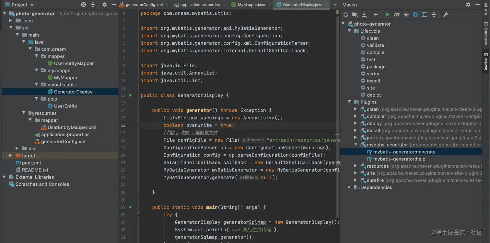This screenshot has height=243, width=490.
Task: Click generate sources and update folders icon
Action: 355,15
